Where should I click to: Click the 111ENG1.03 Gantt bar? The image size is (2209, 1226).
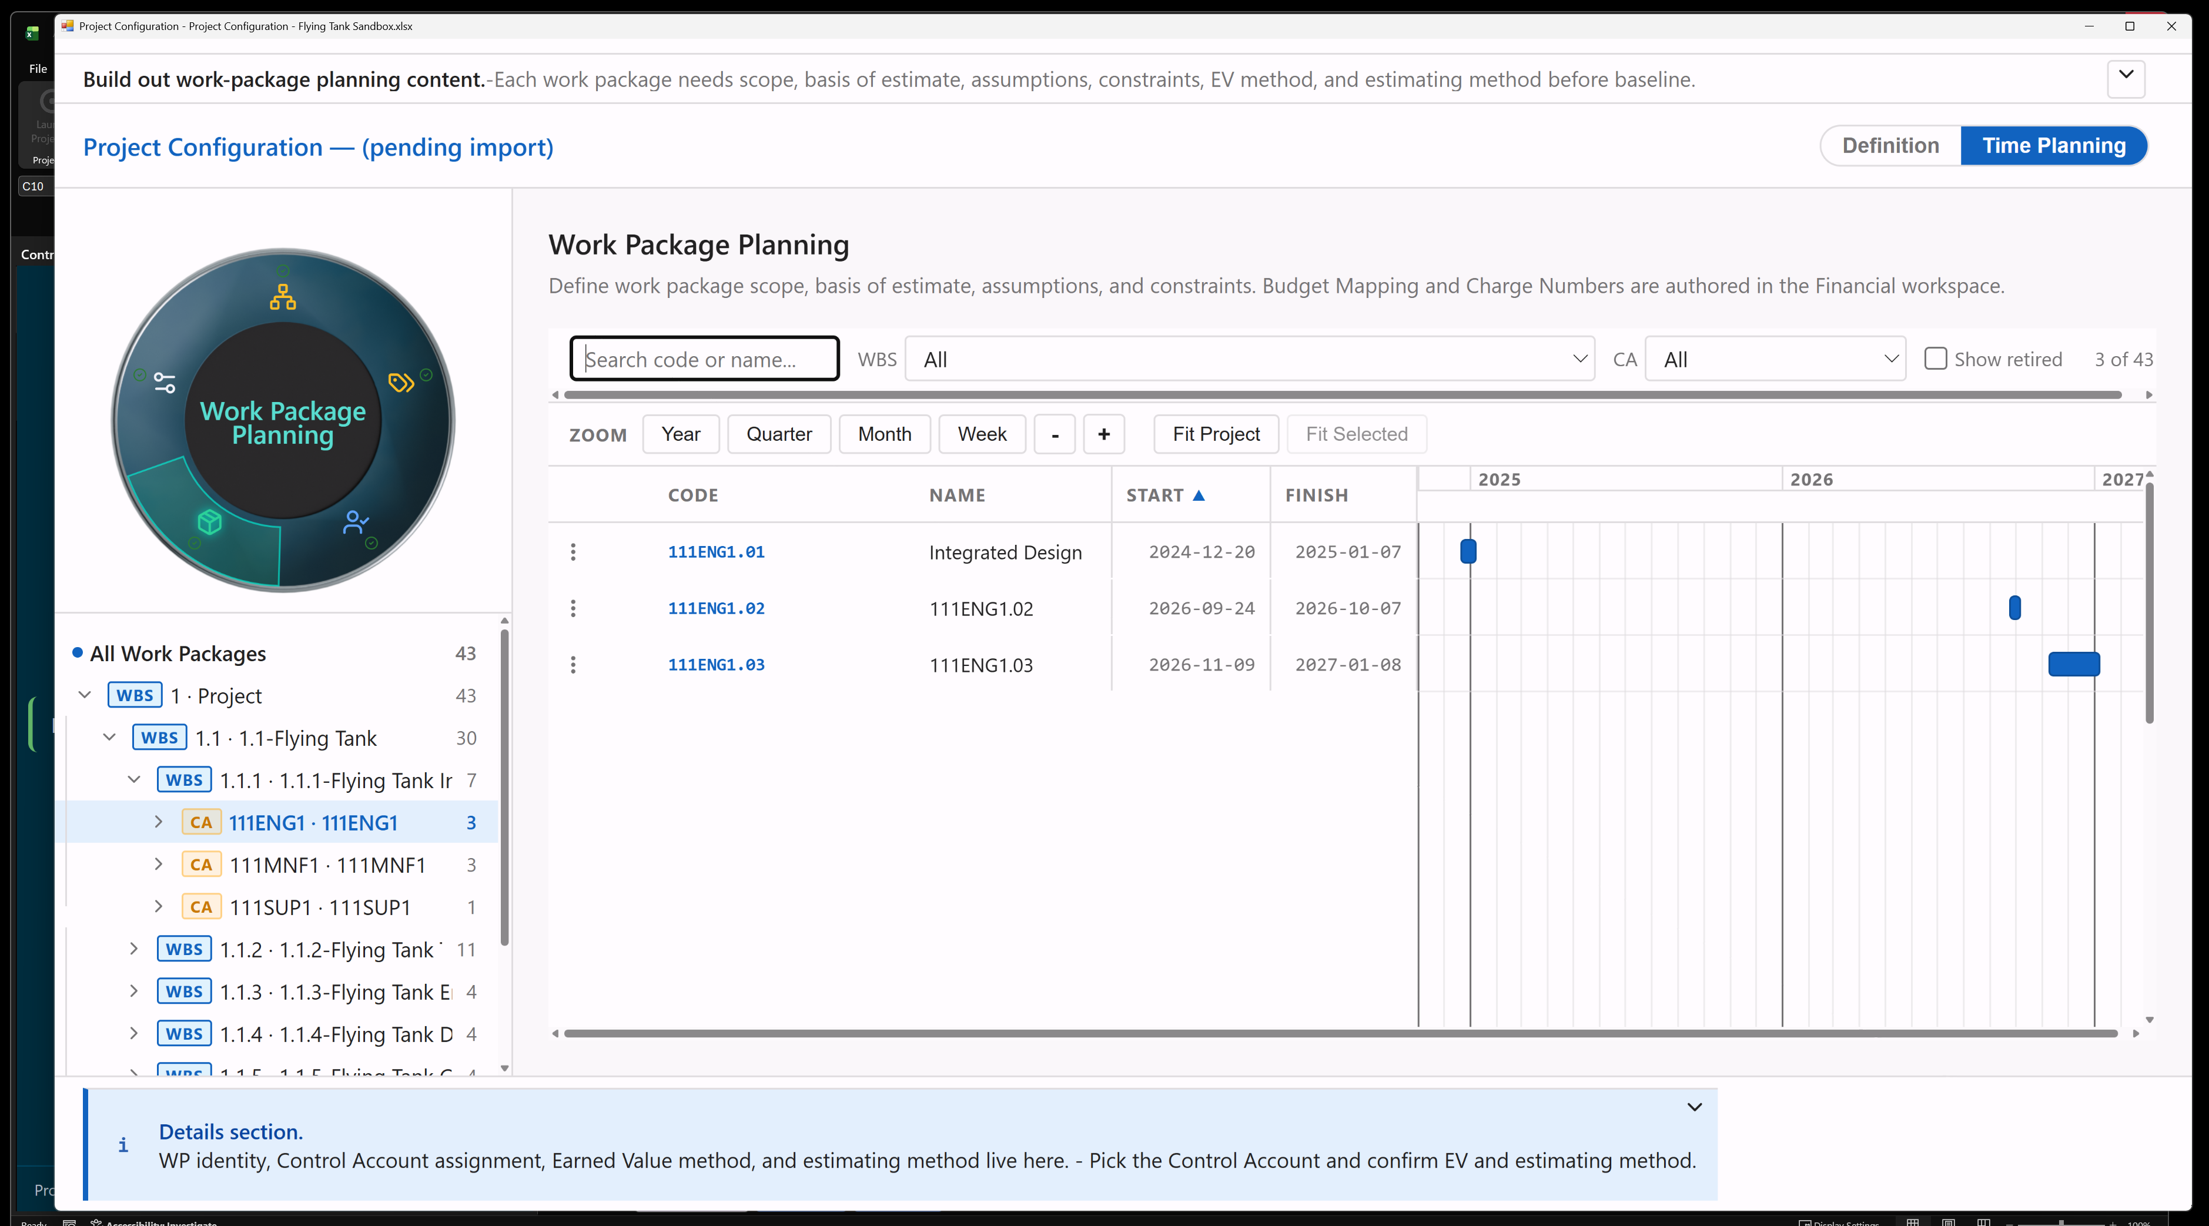click(x=2074, y=665)
